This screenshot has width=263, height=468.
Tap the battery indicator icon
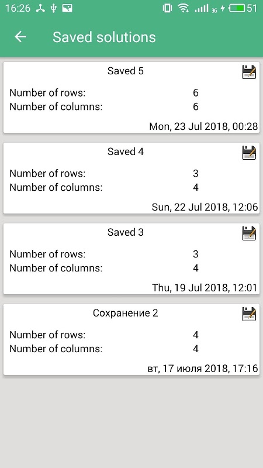tap(237, 8)
